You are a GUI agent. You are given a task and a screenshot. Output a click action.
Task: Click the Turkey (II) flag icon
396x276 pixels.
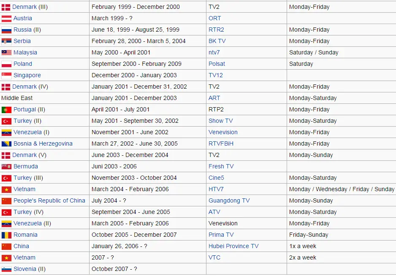point(6,121)
